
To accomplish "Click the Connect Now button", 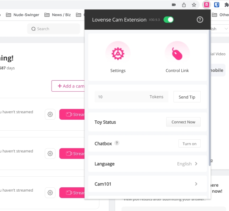I will (x=183, y=122).
